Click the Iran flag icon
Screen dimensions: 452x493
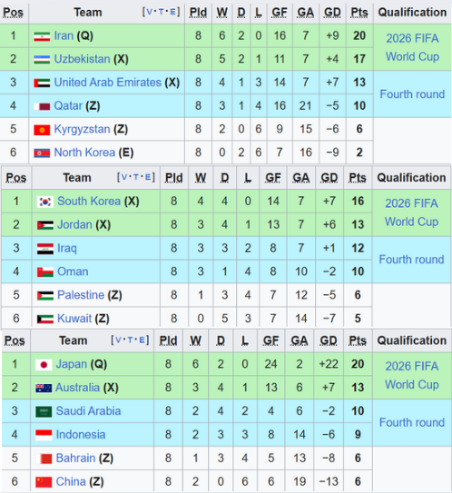[x=42, y=36]
